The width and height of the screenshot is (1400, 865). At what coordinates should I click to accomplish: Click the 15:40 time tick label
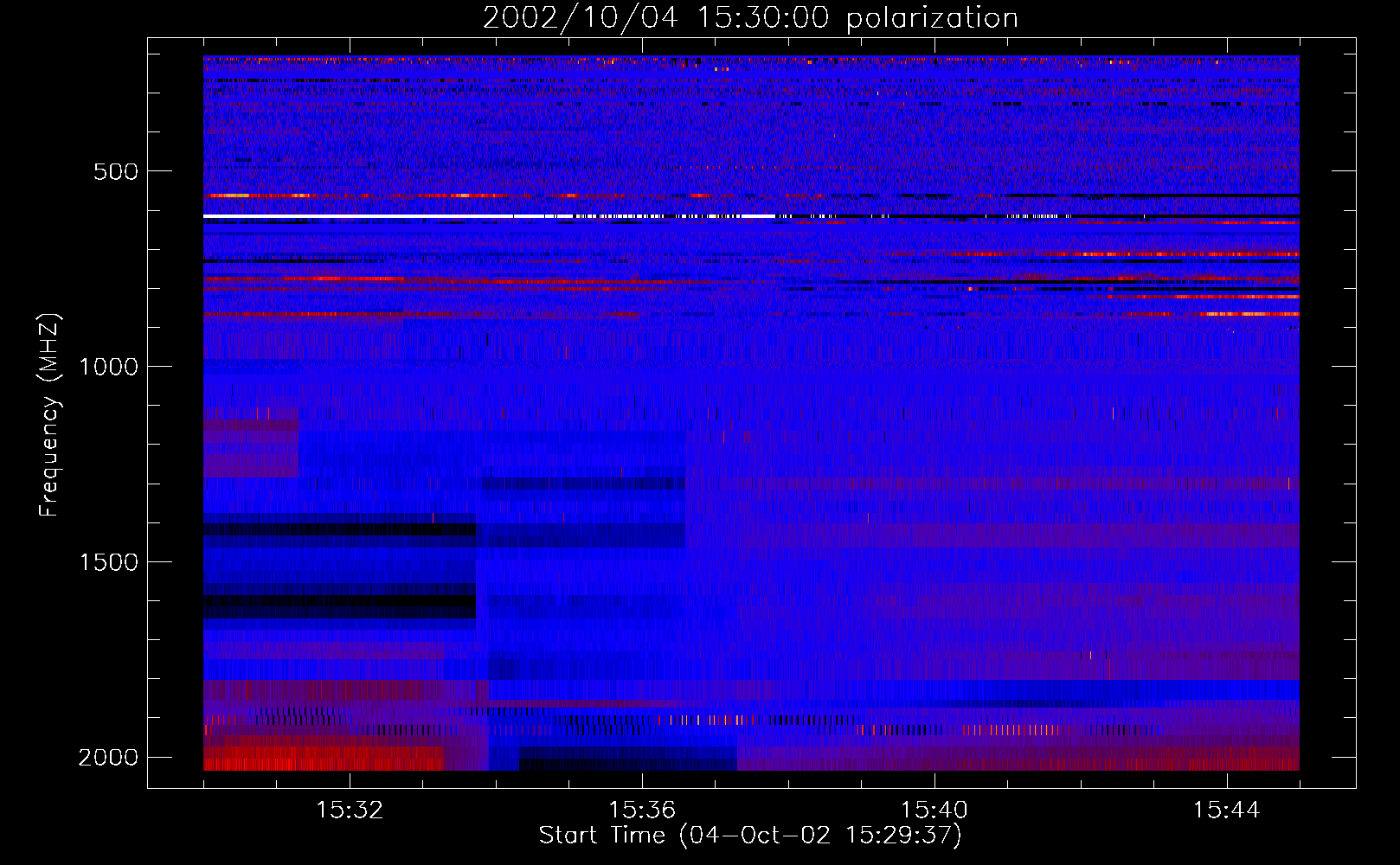coord(934,811)
